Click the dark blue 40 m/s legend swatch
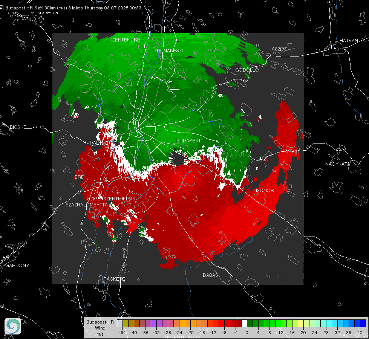369x339 pixels. click(x=363, y=323)
